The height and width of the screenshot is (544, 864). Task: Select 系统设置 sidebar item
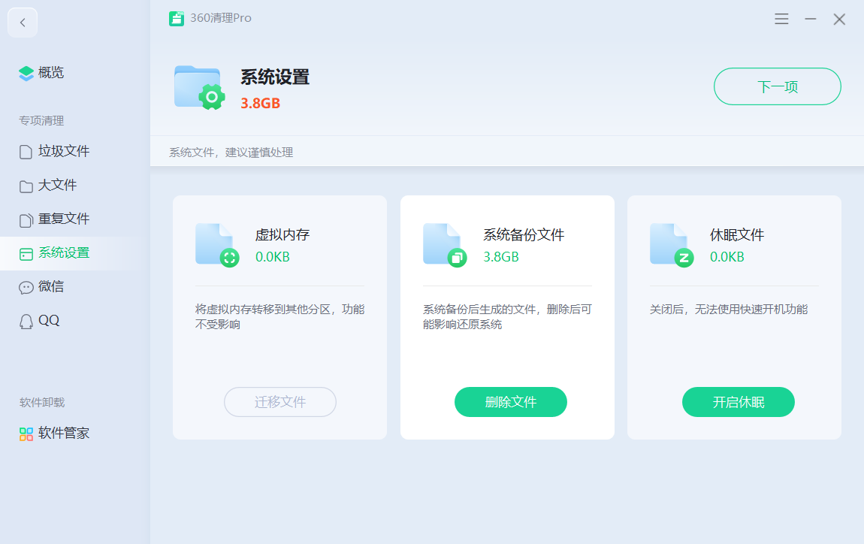(64, 253)
